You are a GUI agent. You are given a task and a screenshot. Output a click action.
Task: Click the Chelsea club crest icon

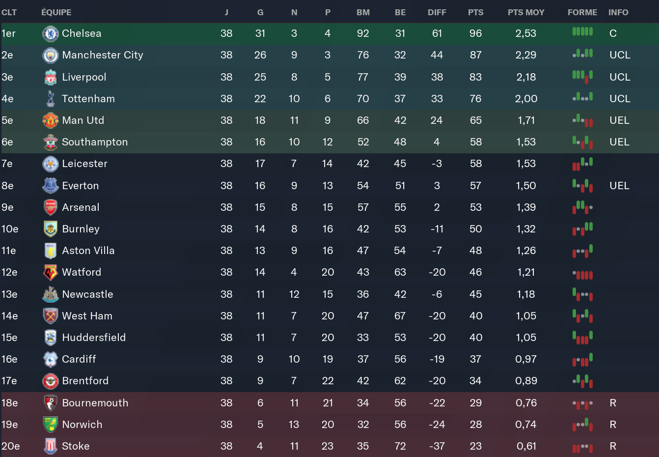(51, 33)
